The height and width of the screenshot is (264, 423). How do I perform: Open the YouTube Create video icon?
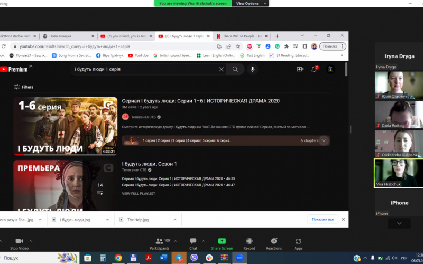pyautogui.click(x=300, y=69)
